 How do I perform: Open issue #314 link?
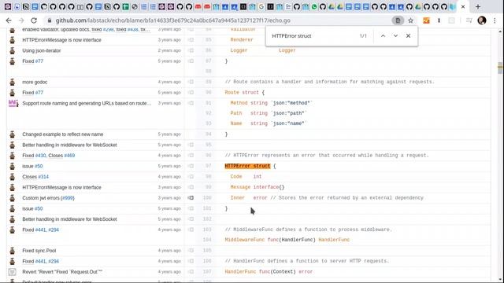click(x=43, y=177)
